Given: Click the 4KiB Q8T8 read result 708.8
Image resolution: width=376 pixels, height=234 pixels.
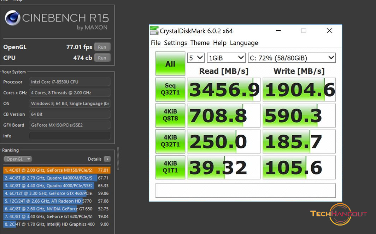Looking at the screenshot, I should pos(224,115).
